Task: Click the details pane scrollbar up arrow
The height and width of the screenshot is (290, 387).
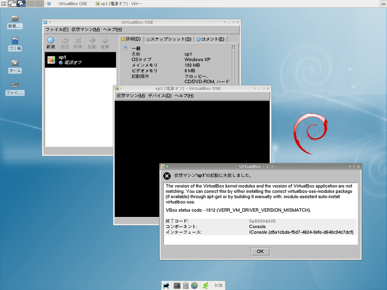Action: (234, 47)
